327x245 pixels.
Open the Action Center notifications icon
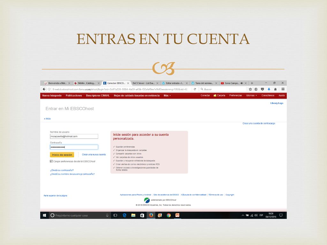(x=281, y=215)
